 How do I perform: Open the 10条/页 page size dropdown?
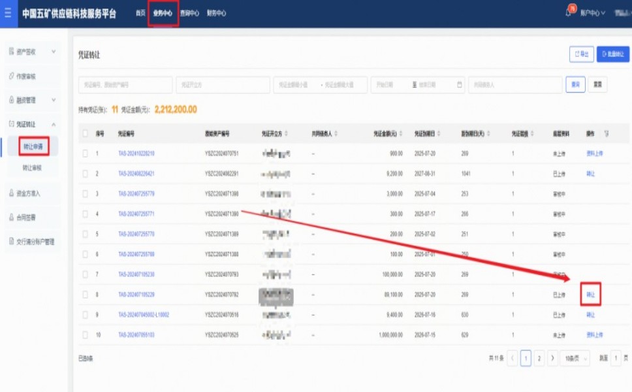[577, 358]
